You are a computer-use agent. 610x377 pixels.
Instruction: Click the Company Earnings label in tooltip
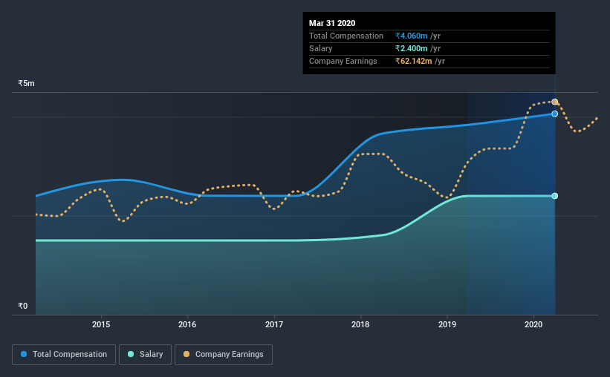[x=343, y=61]
